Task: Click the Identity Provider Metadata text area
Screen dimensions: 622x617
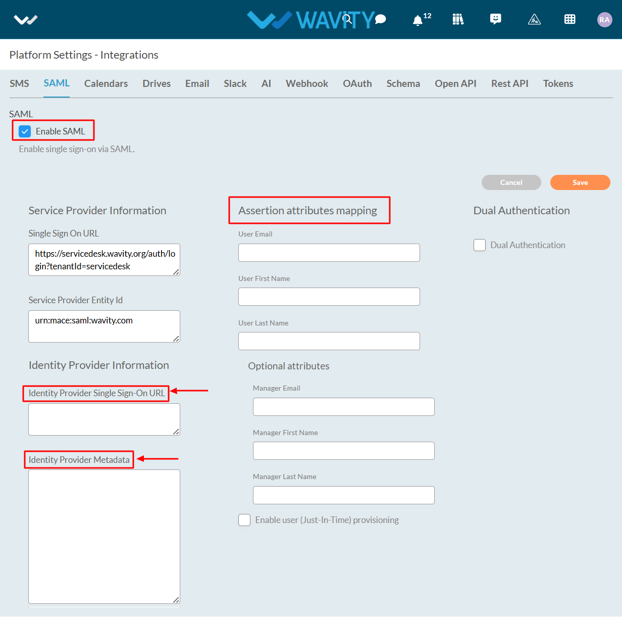Action: 104,537
